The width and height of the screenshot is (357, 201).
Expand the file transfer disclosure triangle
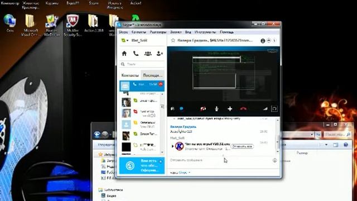(172, 146)
